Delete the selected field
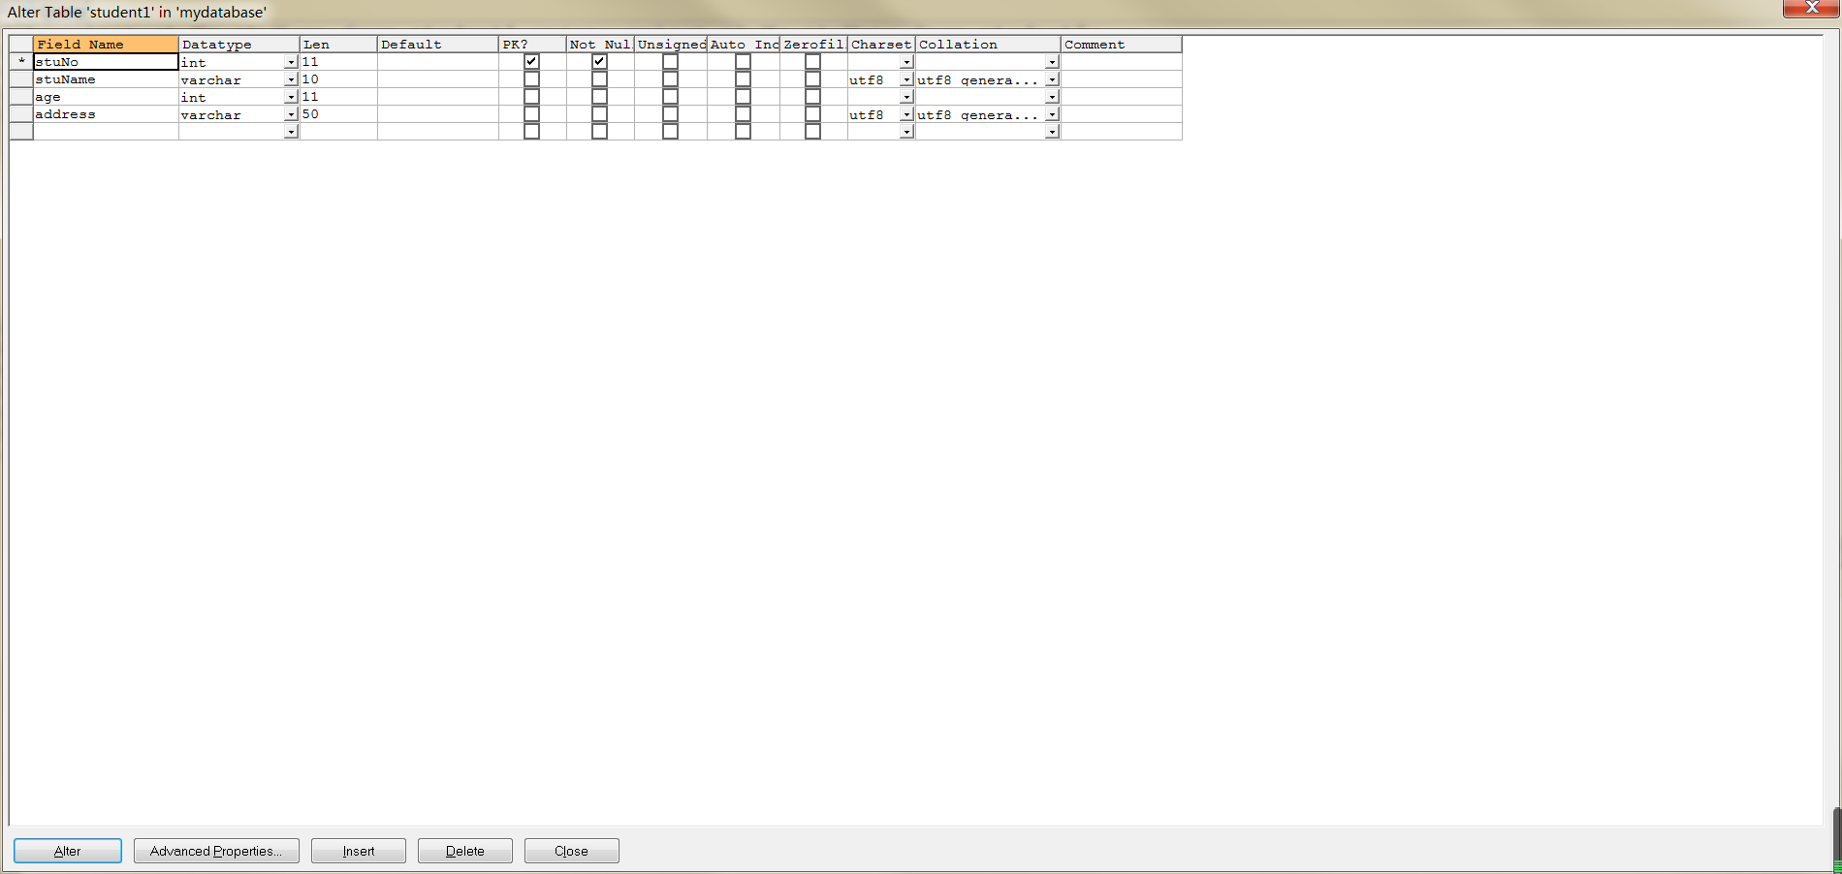The image size is (1842, 874). pos(464,851)
